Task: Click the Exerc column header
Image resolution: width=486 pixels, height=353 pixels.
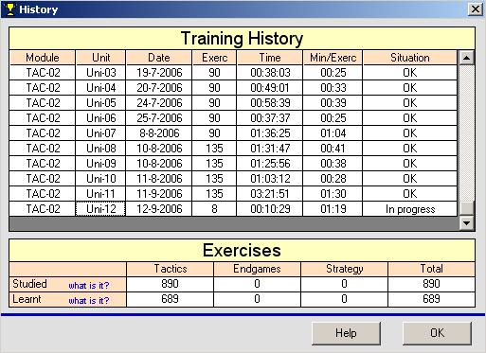Action: [x=214, y=58]
